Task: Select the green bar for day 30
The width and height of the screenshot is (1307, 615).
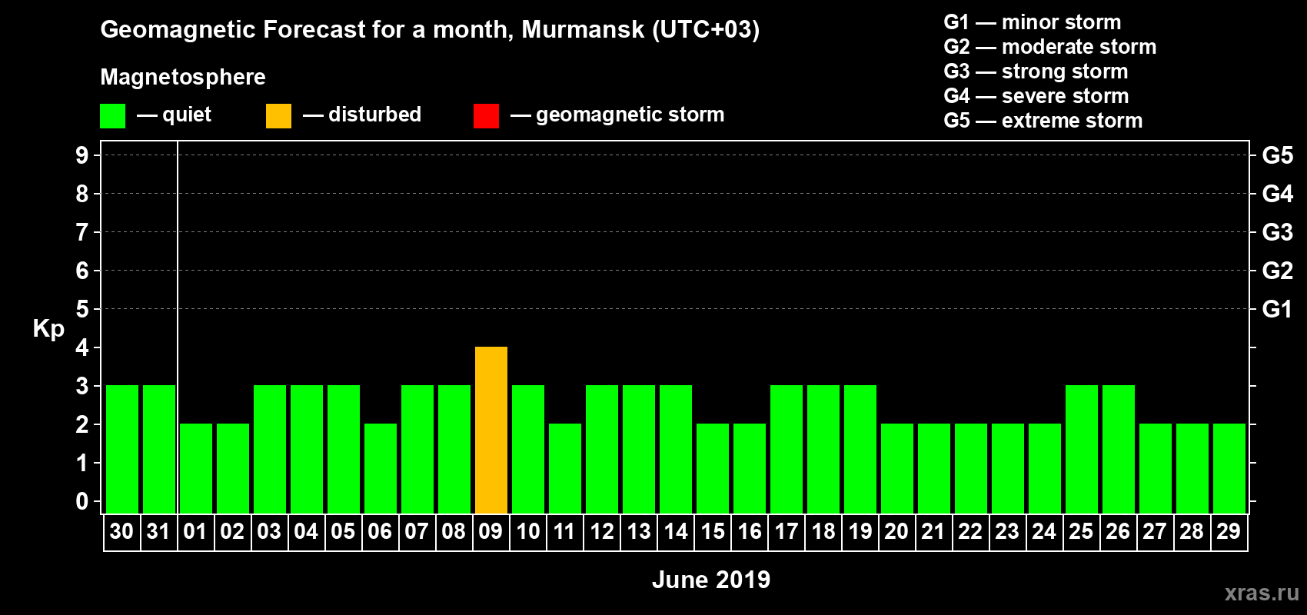Action: (122, 450)
